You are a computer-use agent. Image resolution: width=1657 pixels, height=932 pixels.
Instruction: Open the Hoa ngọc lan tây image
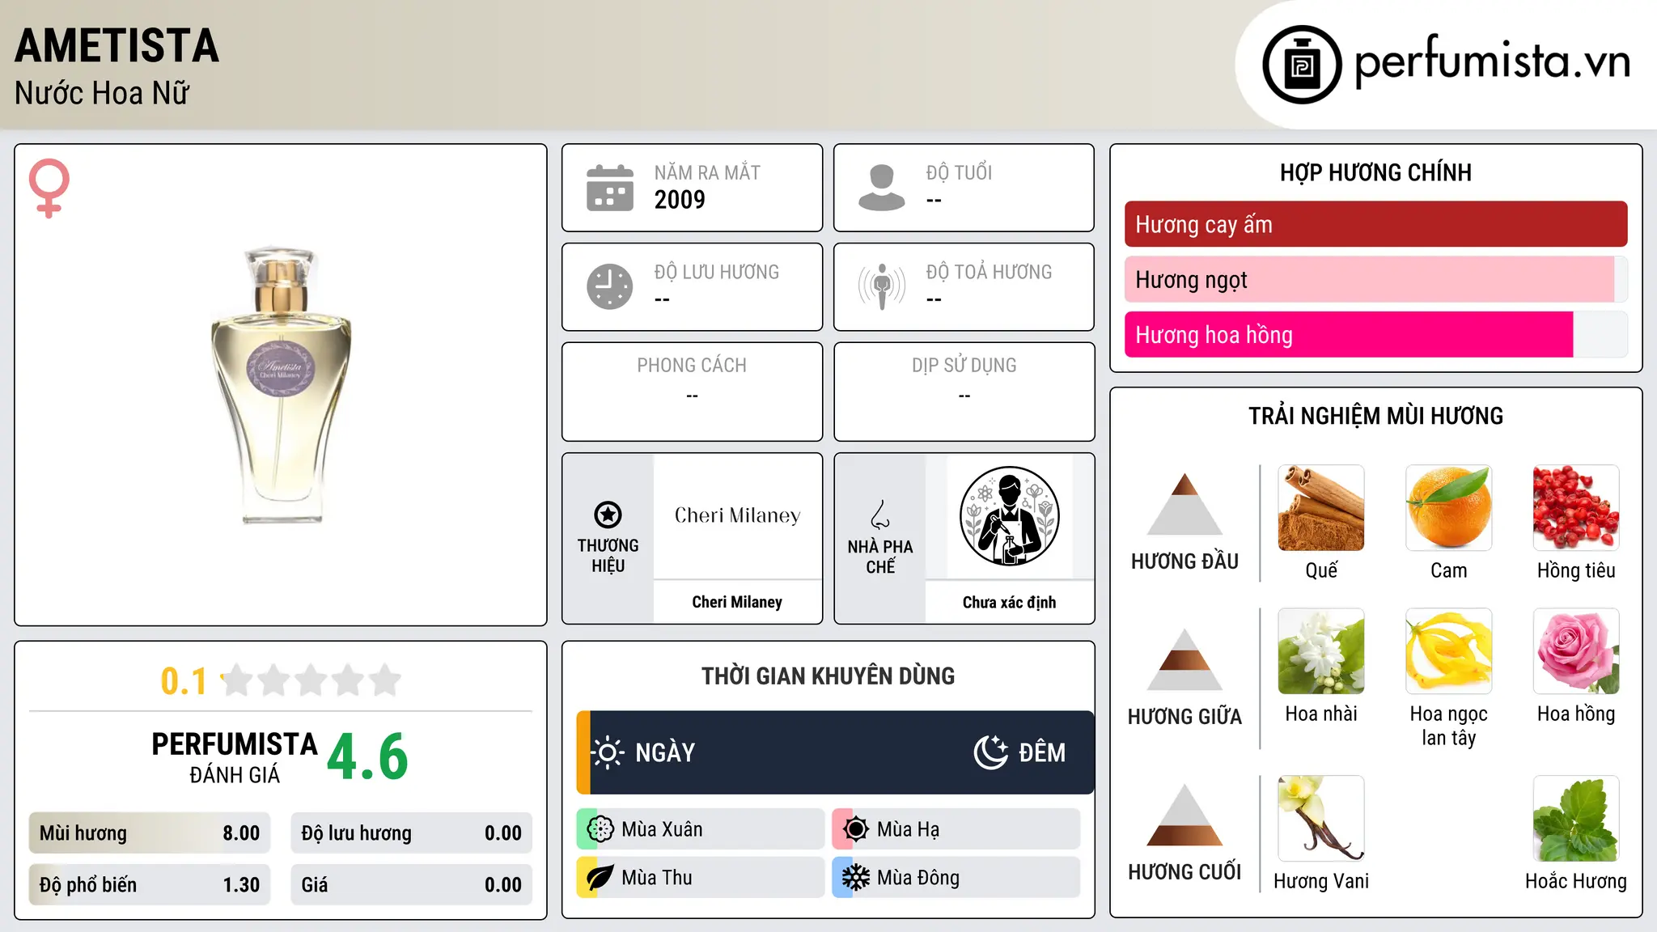[1449, 651]
